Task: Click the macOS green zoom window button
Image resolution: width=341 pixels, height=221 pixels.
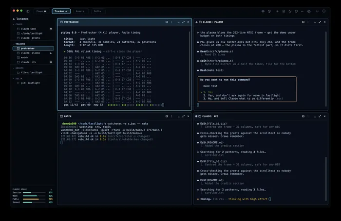Action: 21,11
